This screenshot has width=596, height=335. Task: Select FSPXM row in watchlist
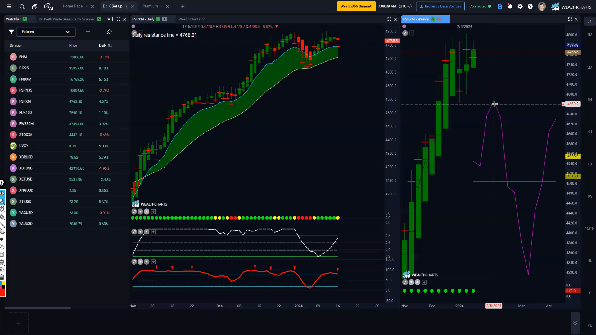[66, 101]
